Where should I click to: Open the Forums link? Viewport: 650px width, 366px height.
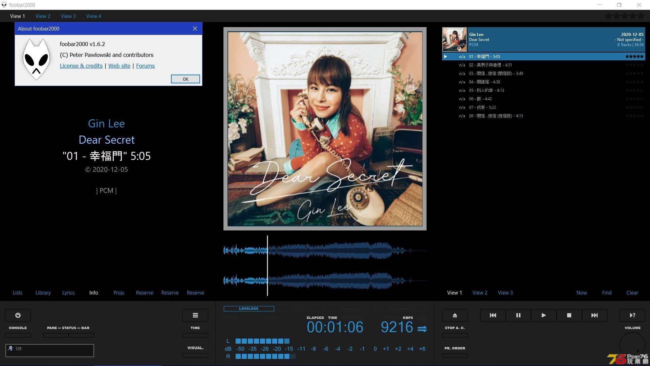click(x=145, y=66)
